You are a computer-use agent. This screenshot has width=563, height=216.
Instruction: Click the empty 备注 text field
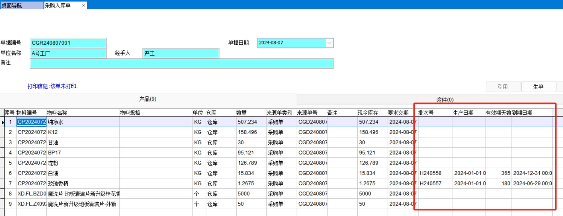(x=181, y=63)
